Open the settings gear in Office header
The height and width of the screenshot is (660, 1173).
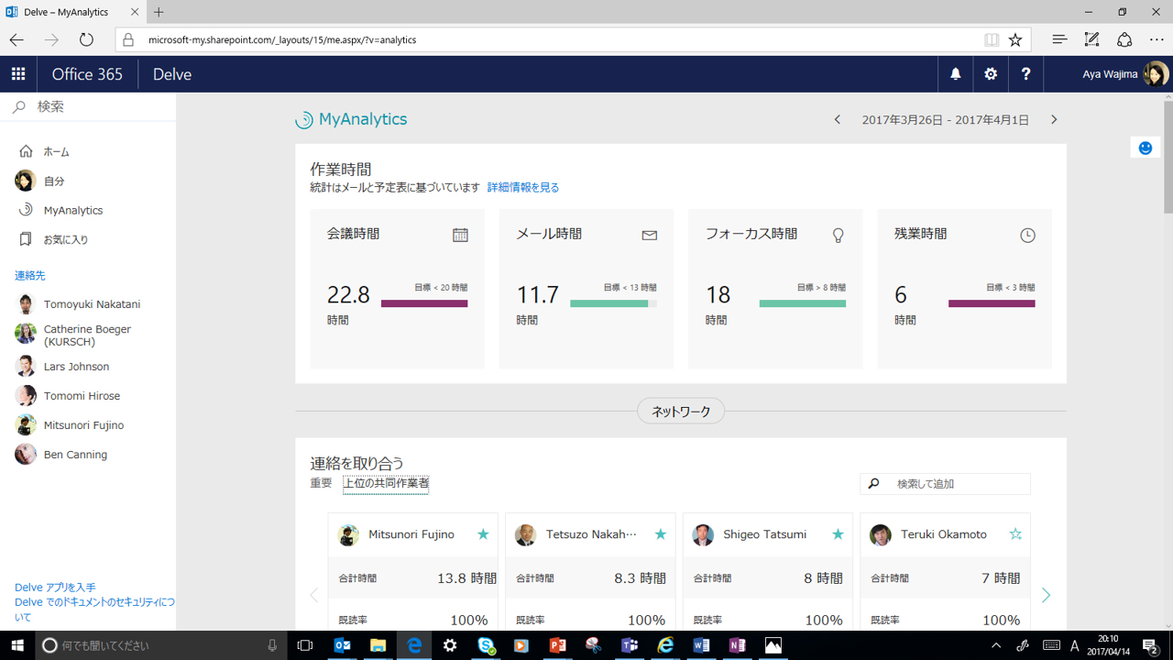991,74
